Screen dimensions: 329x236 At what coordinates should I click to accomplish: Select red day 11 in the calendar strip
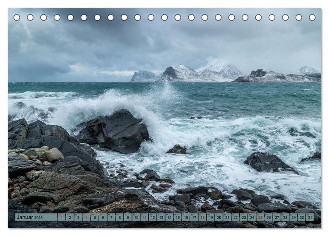pyautogui.click(x=144, y=217)
